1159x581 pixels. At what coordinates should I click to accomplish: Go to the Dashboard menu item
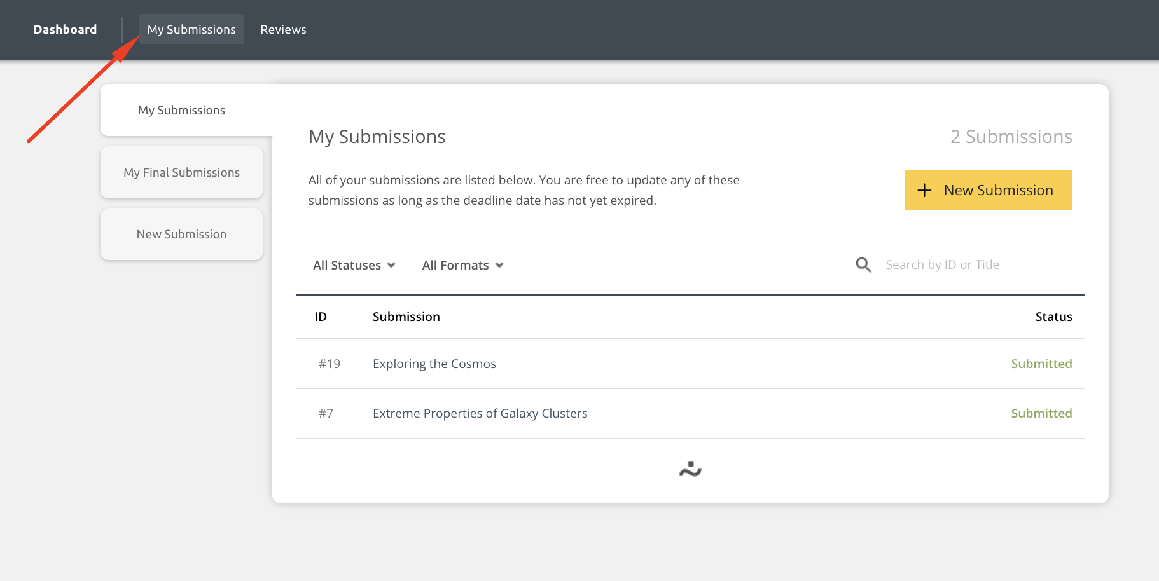coord(65,29)
